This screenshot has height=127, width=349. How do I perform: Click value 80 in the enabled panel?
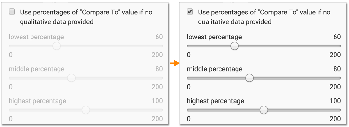(337, 69)
